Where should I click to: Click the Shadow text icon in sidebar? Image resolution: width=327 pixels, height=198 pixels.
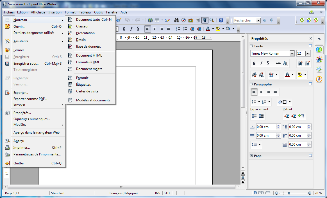coord(285,64)
